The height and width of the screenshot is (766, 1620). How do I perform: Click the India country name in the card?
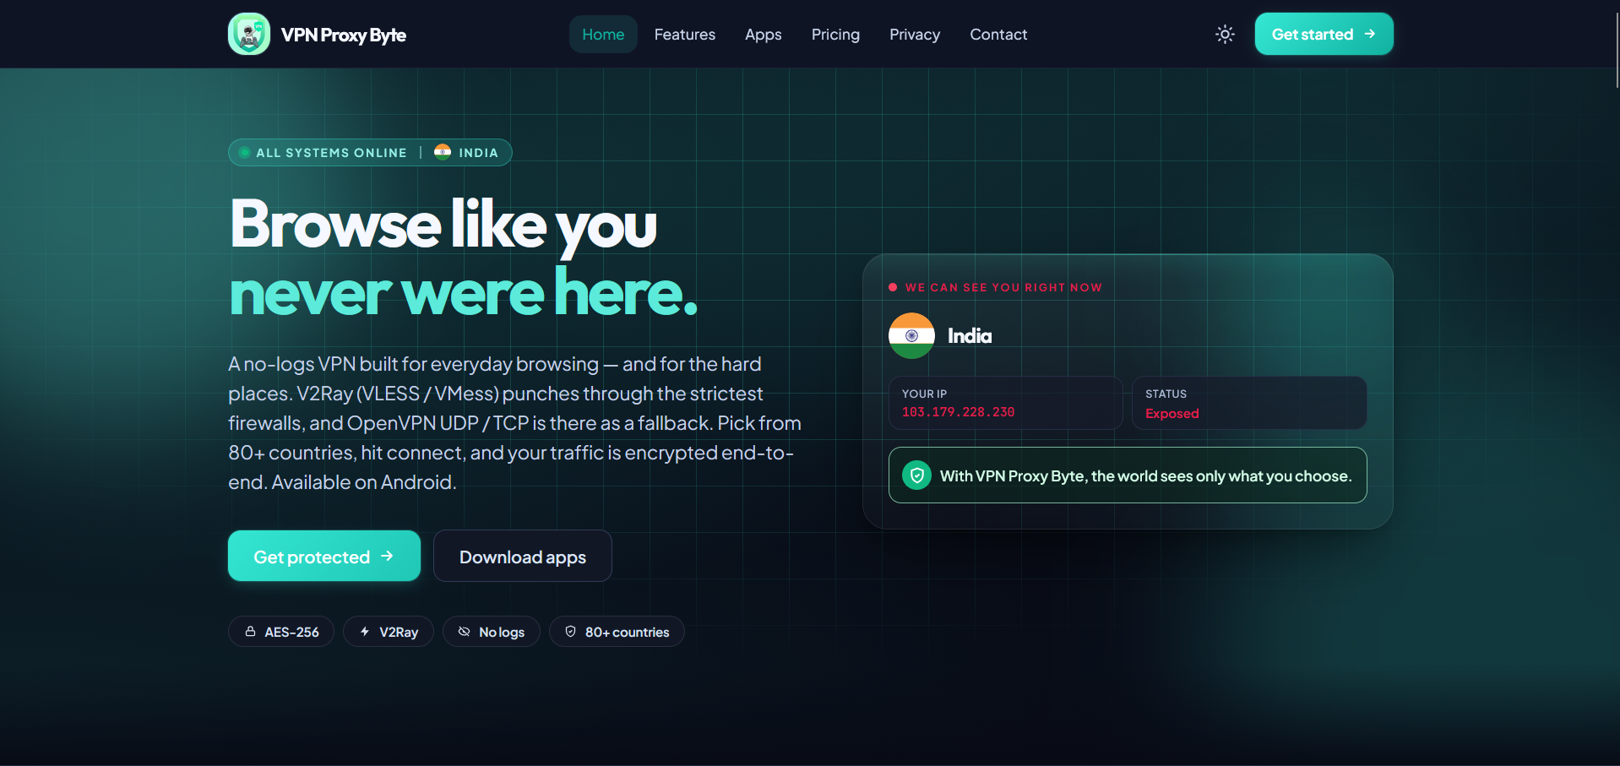(970, 335)
